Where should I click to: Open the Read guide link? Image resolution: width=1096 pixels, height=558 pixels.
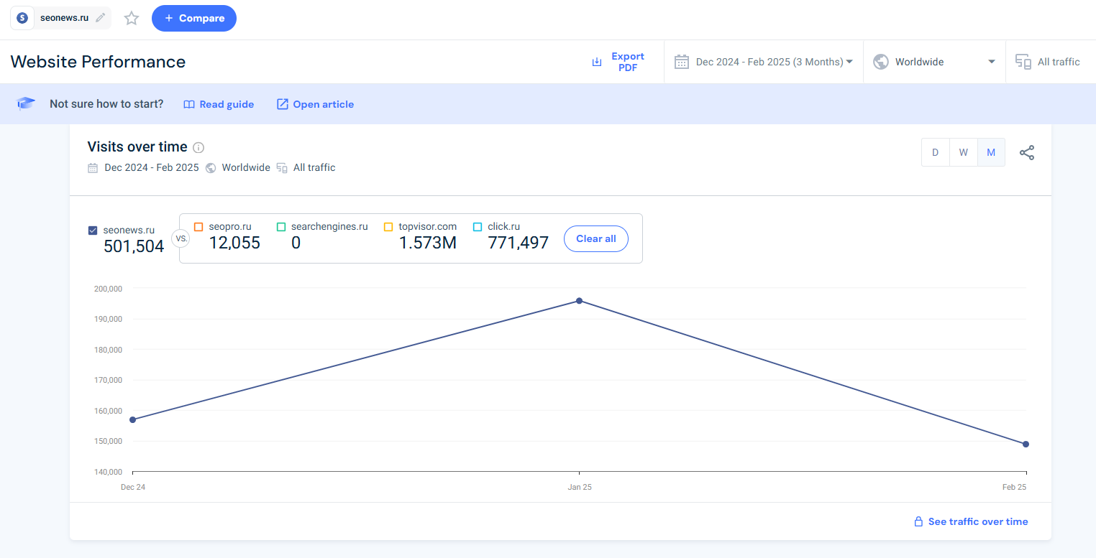pyautogui.click(x=219, y=104)
